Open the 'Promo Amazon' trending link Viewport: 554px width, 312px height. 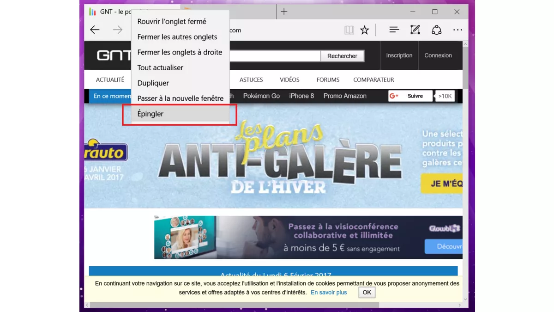click(345, 96)
